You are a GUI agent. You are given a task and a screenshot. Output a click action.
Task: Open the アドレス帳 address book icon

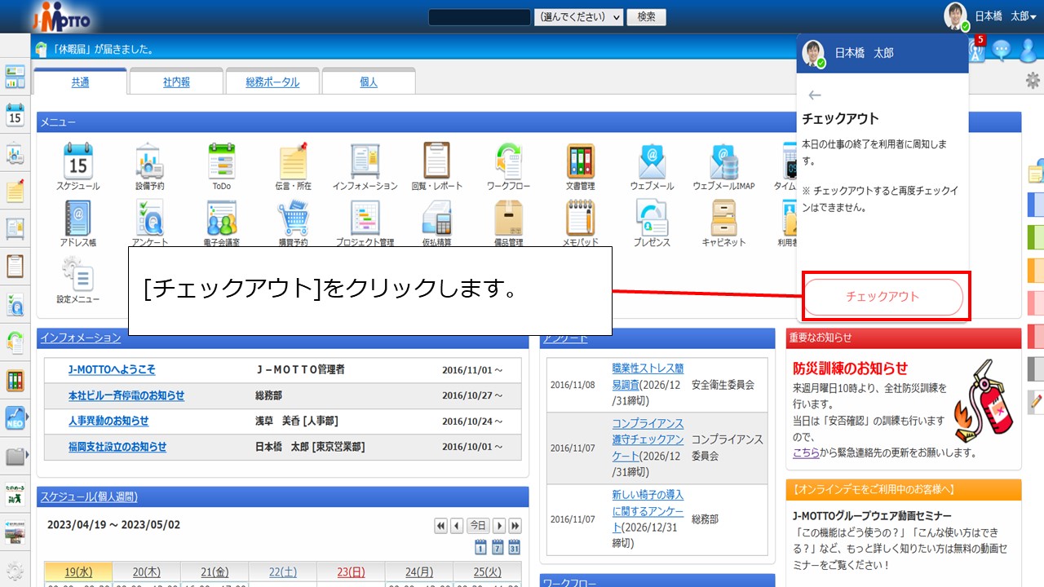[77, 218]
